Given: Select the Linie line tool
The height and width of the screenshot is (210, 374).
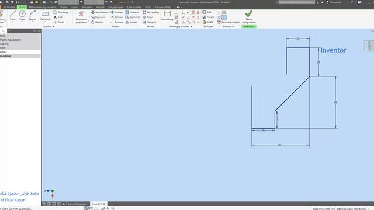Looking at the screenshot, I should click(13, 16).
